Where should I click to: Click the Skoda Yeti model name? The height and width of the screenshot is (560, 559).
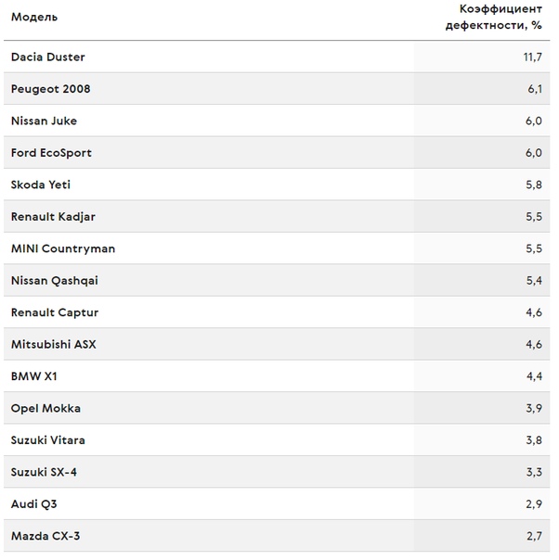[41, 185]
